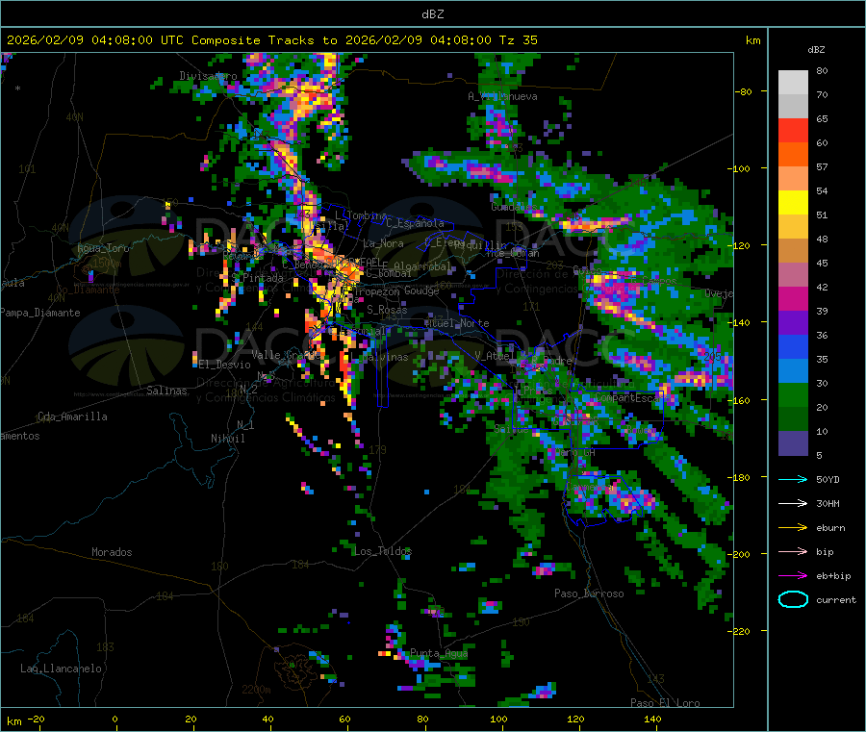Click the 'L_Tombina' map label

(x=361, y=215)
